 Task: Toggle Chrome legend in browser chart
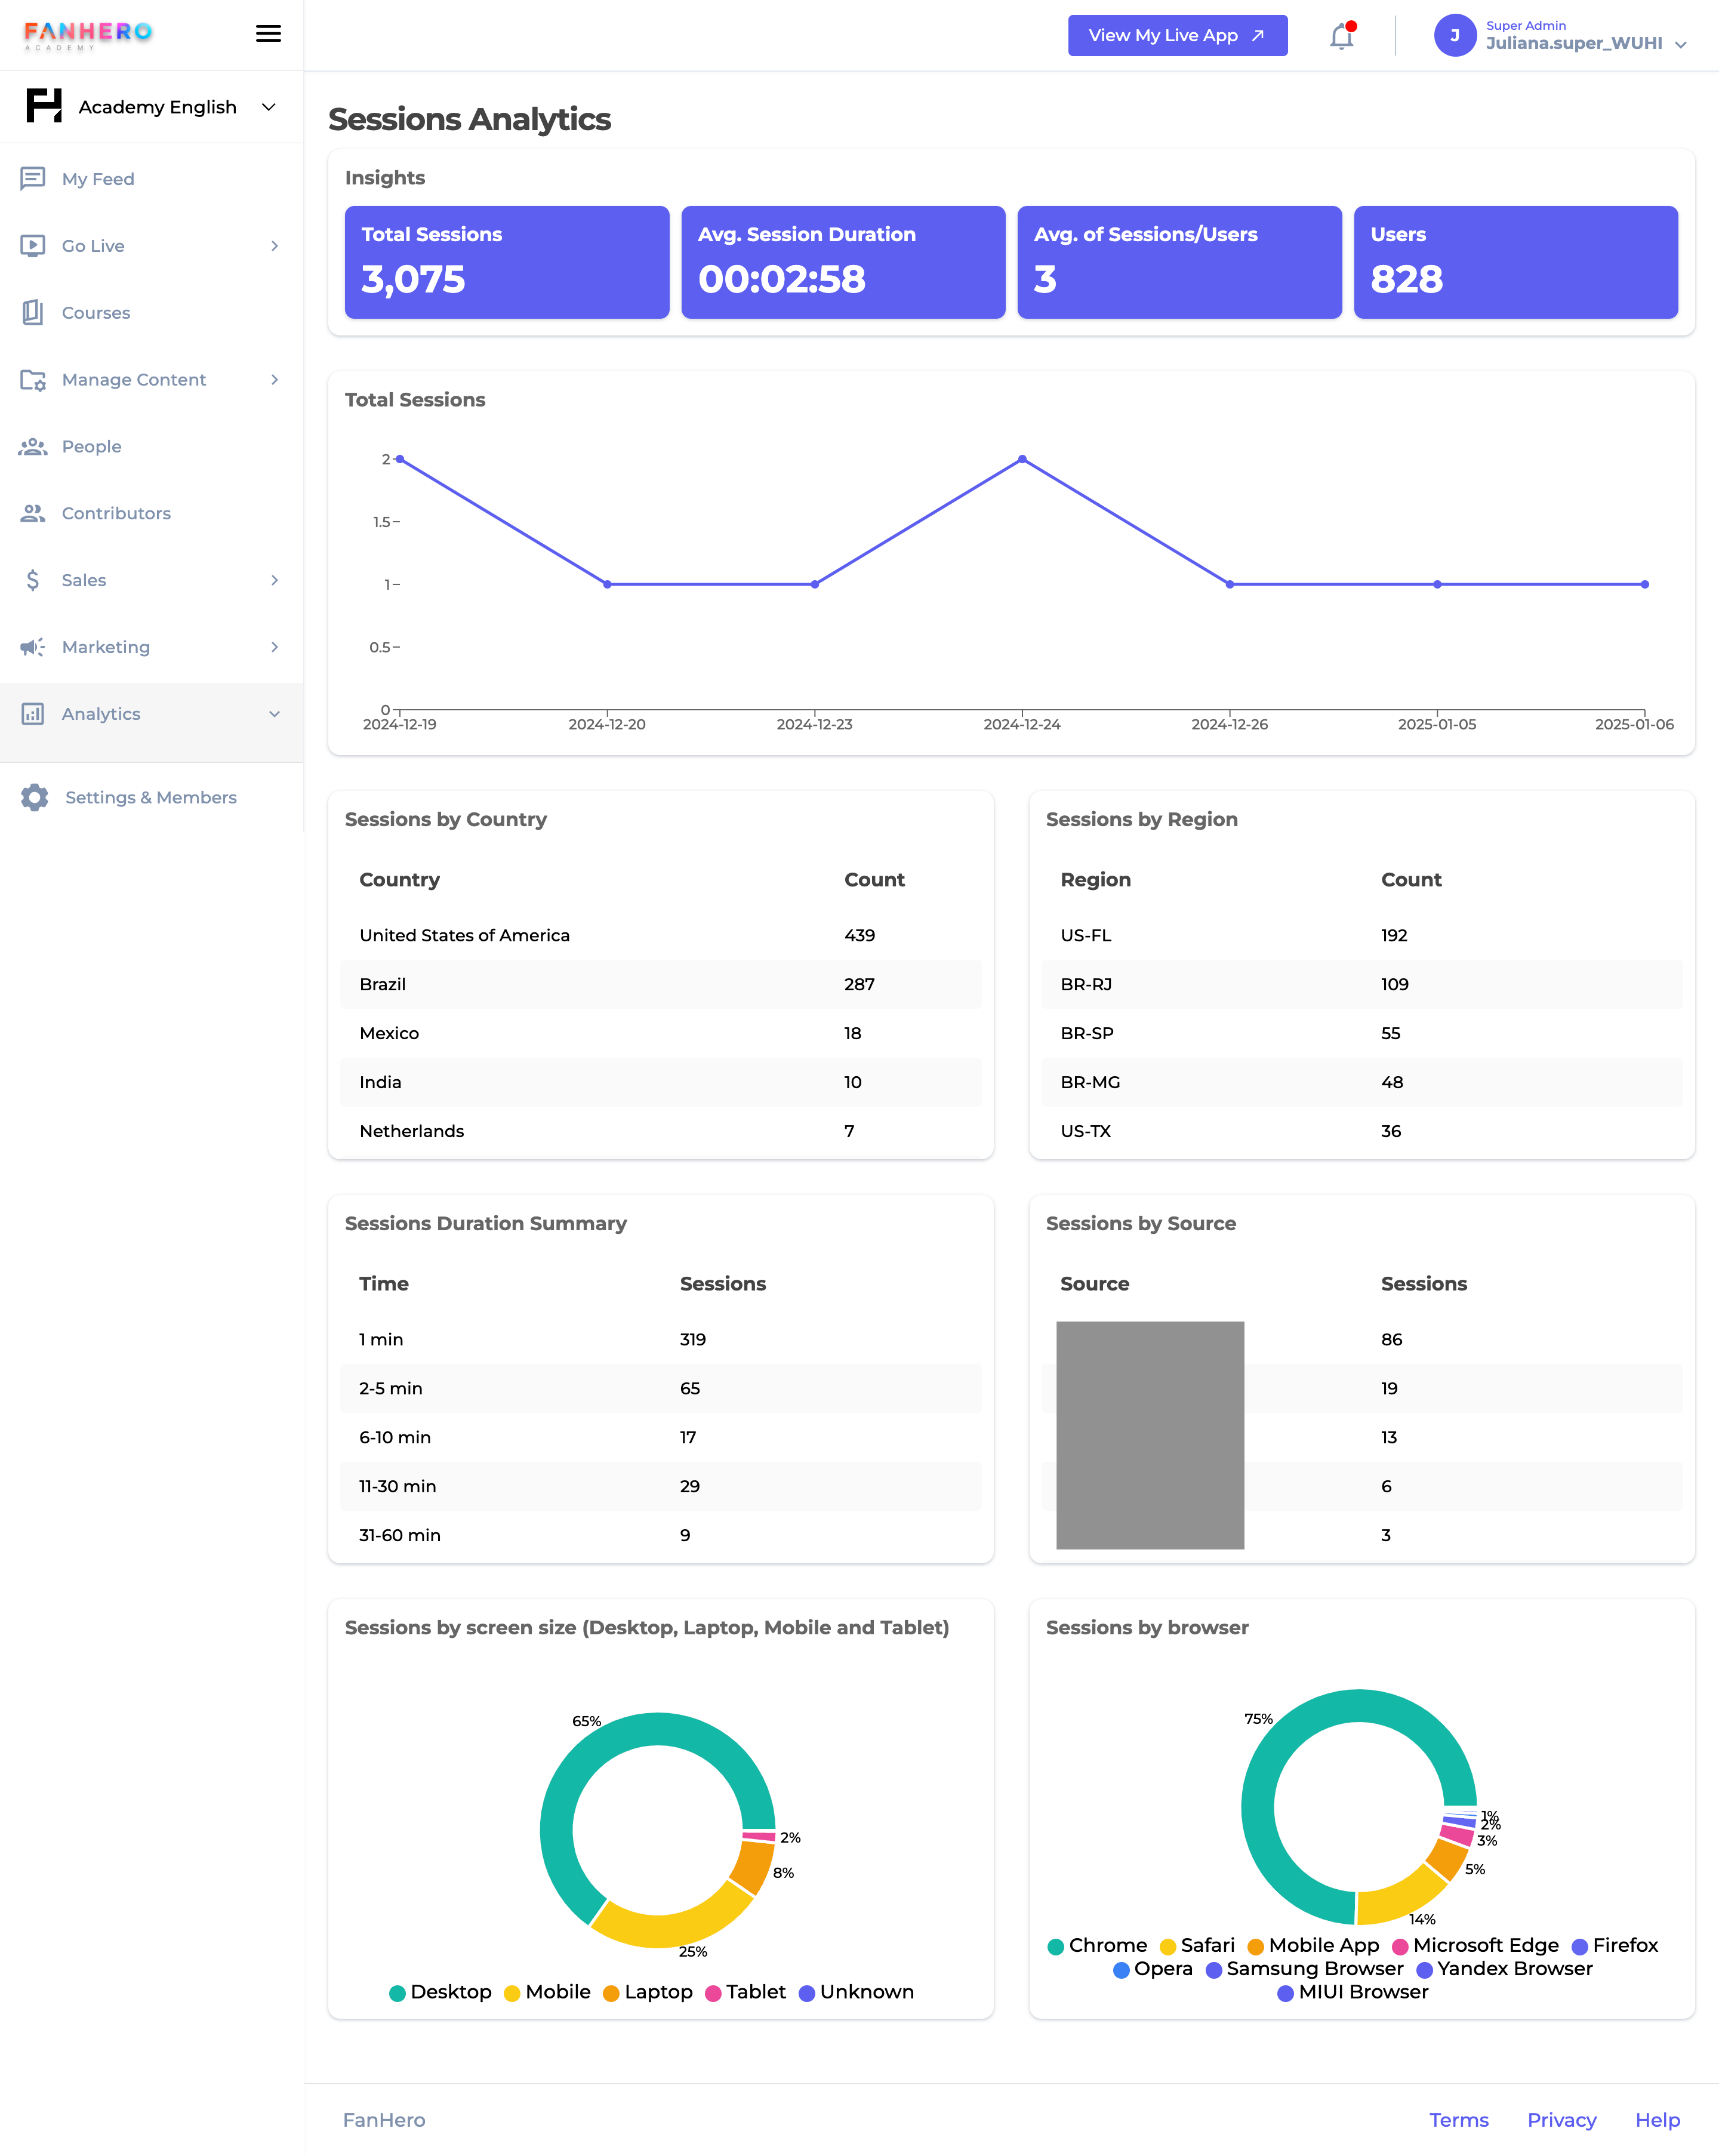pyautogui.click(x=1097, y=1945)
